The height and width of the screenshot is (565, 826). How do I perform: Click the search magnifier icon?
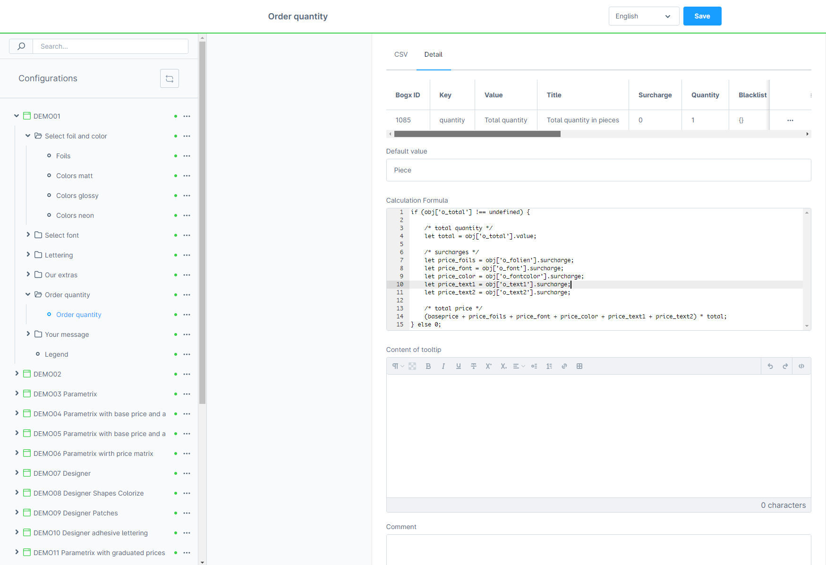point(21,46)
